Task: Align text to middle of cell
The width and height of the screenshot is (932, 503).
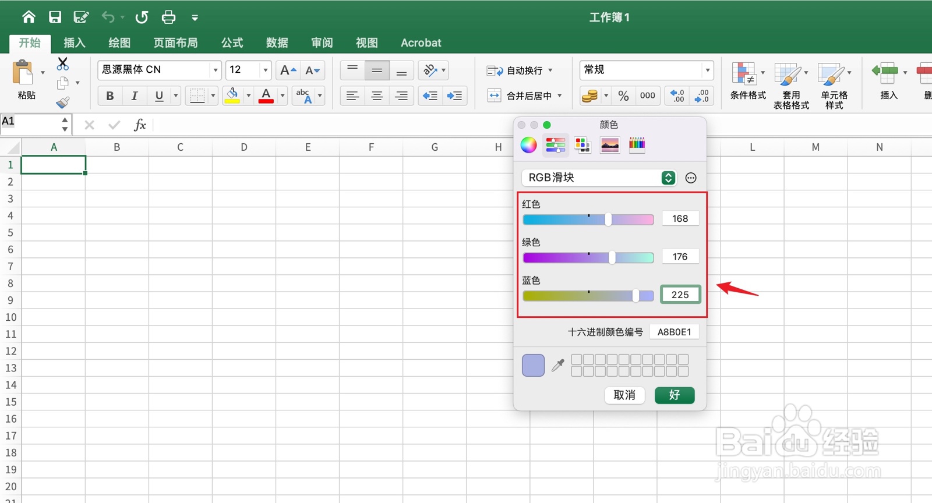Action: pos(377,70)
